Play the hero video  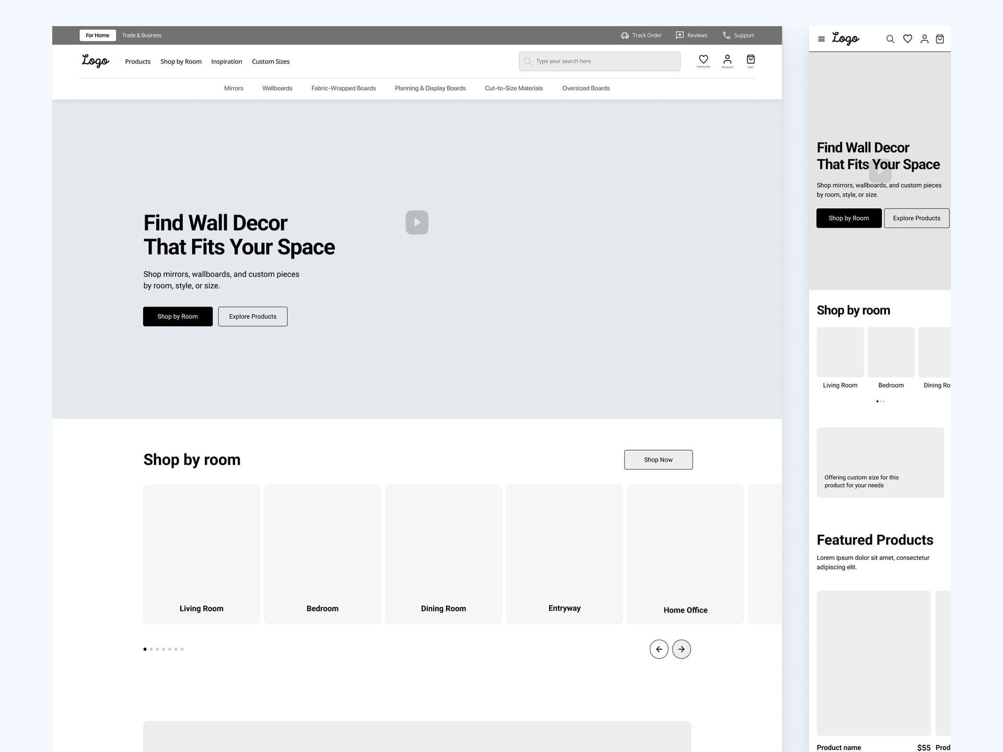click(417, 222)
